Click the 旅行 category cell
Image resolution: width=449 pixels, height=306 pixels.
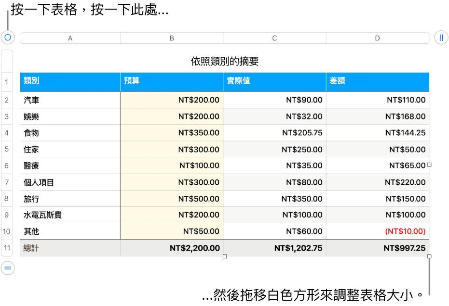[x=31, y=198]
